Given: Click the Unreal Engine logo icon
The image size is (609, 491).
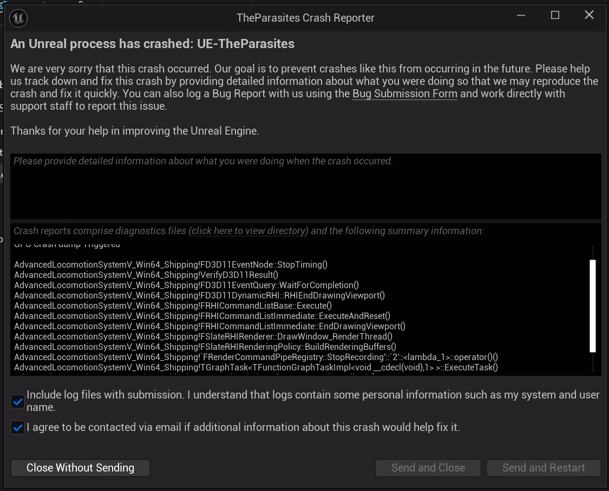Looking at the screenshot, I should click(18, 18).
